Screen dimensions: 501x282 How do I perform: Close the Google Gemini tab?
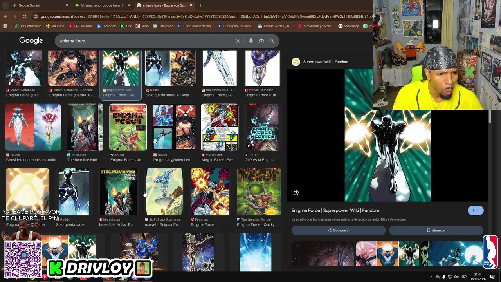(67, 5)
